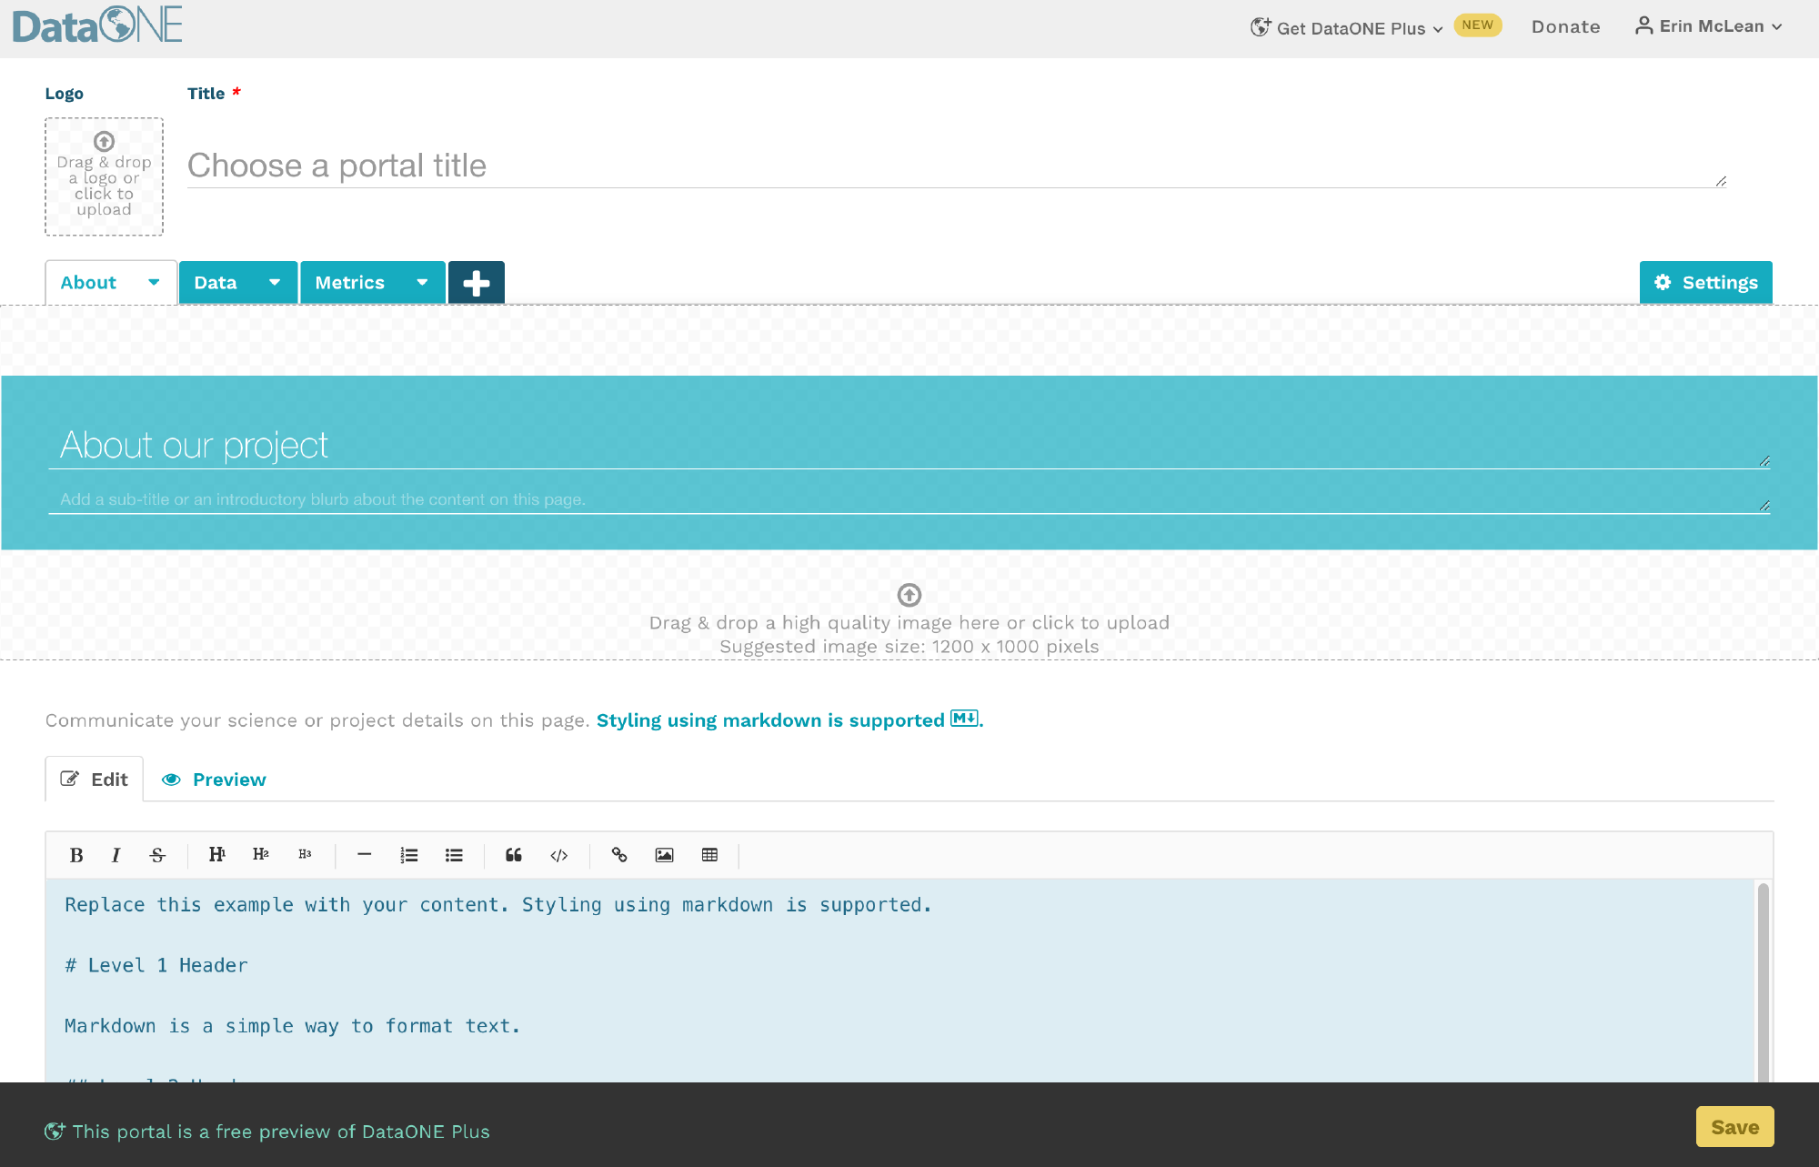1819x1167 pixels.
Task: Insert a level 1 heading
Action: click(x=216, y=855)
